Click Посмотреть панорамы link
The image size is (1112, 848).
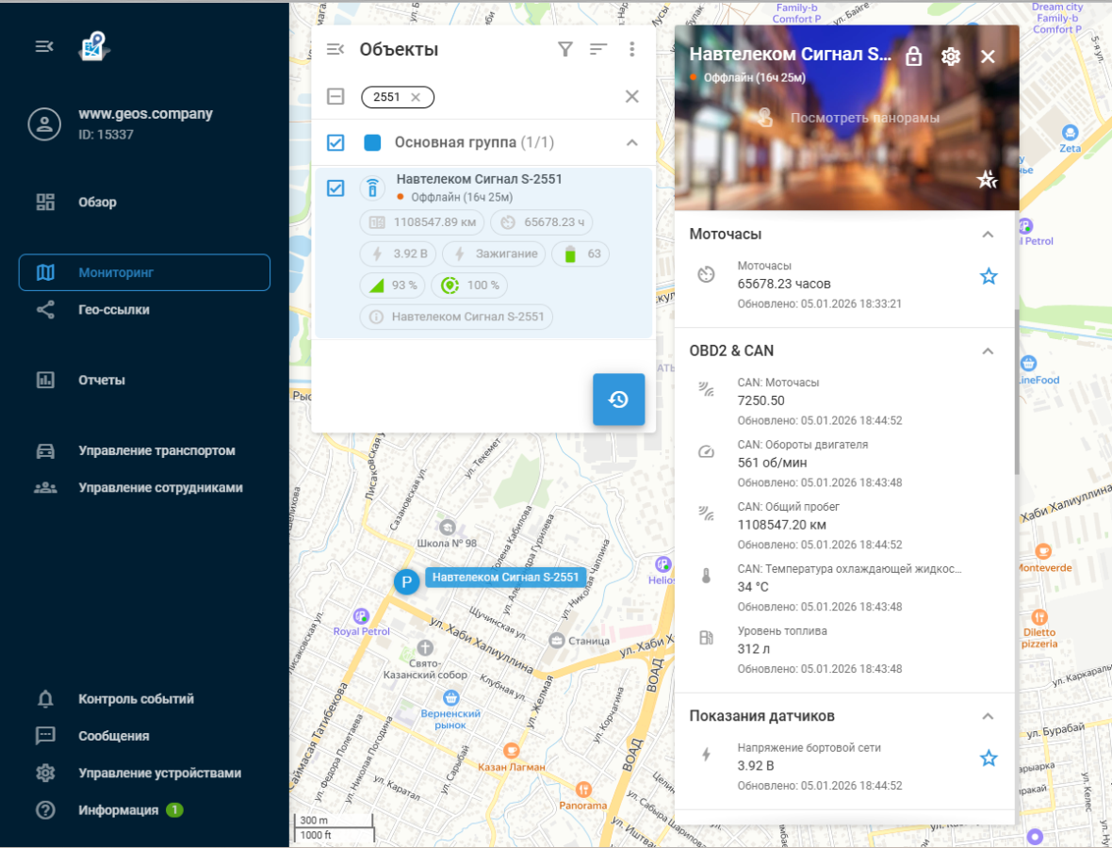[x=864, y=118]
